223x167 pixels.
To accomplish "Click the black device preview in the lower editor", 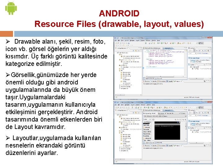I will [167, 131].
